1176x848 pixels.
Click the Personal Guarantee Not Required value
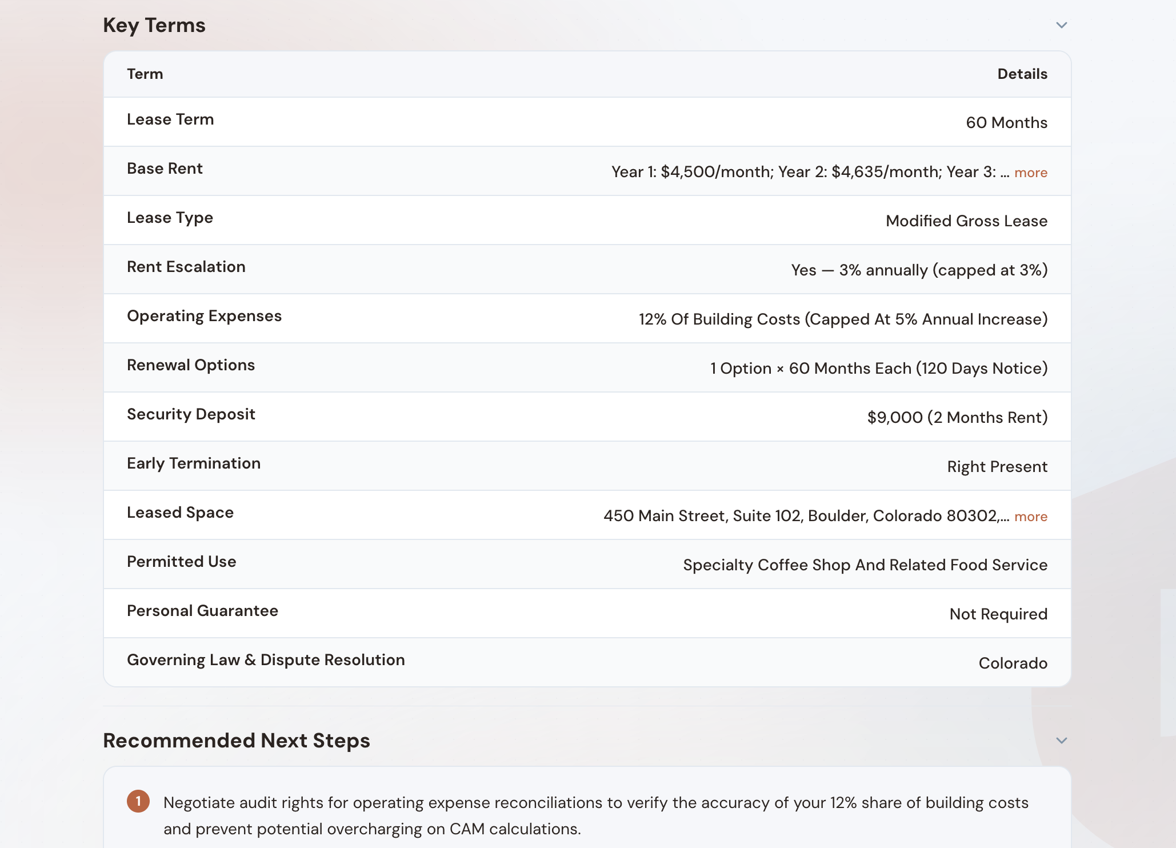(998, 614)
